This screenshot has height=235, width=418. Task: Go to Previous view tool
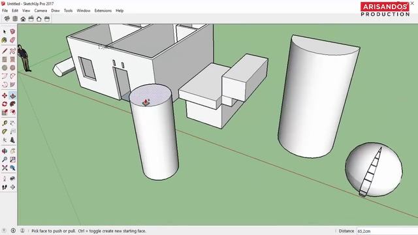[12, 168]
